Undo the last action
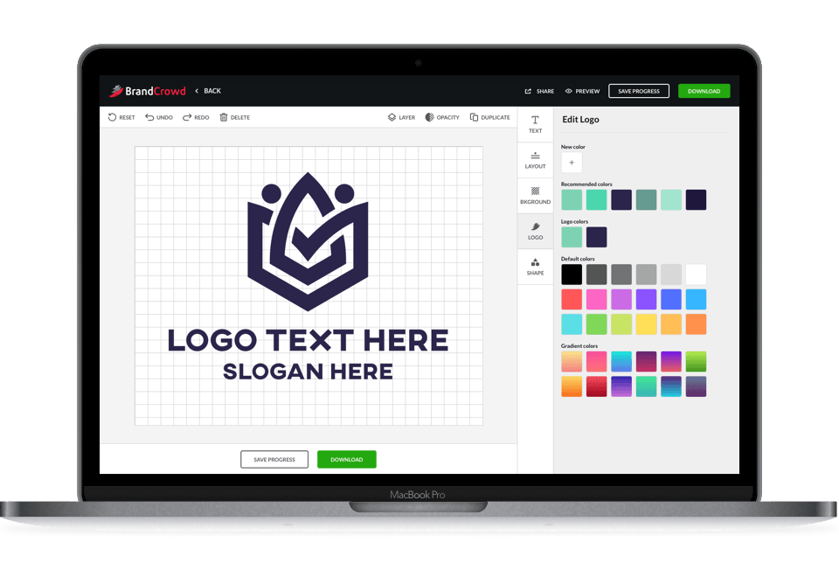Image resolution: width=839 pixels, height=577 pixels. 149,117
